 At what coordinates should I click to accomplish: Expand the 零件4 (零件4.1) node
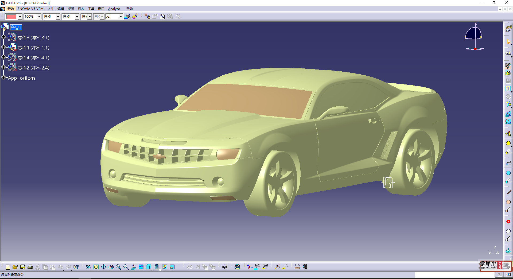3,57
